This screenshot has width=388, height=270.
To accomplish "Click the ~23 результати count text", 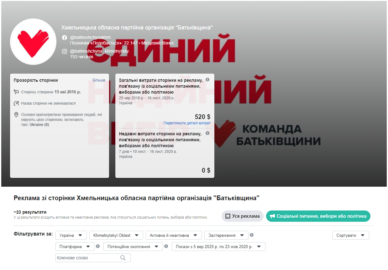I will coord(30,212).
